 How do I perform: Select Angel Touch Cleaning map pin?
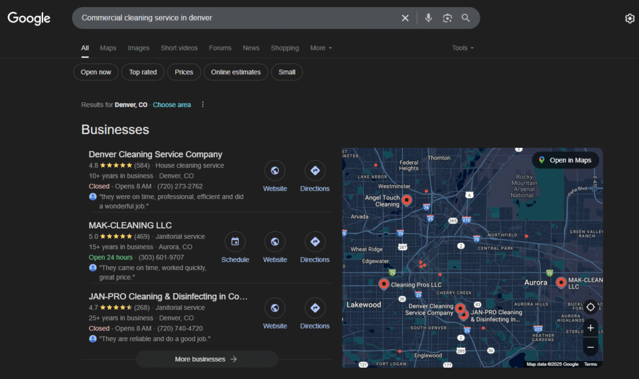click(x=406, y=200)
